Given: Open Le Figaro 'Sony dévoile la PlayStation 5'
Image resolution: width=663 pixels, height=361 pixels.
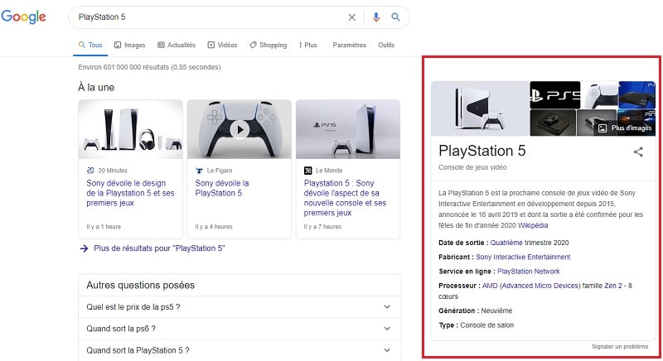Looking at the screenshot, I should (222, 188).
